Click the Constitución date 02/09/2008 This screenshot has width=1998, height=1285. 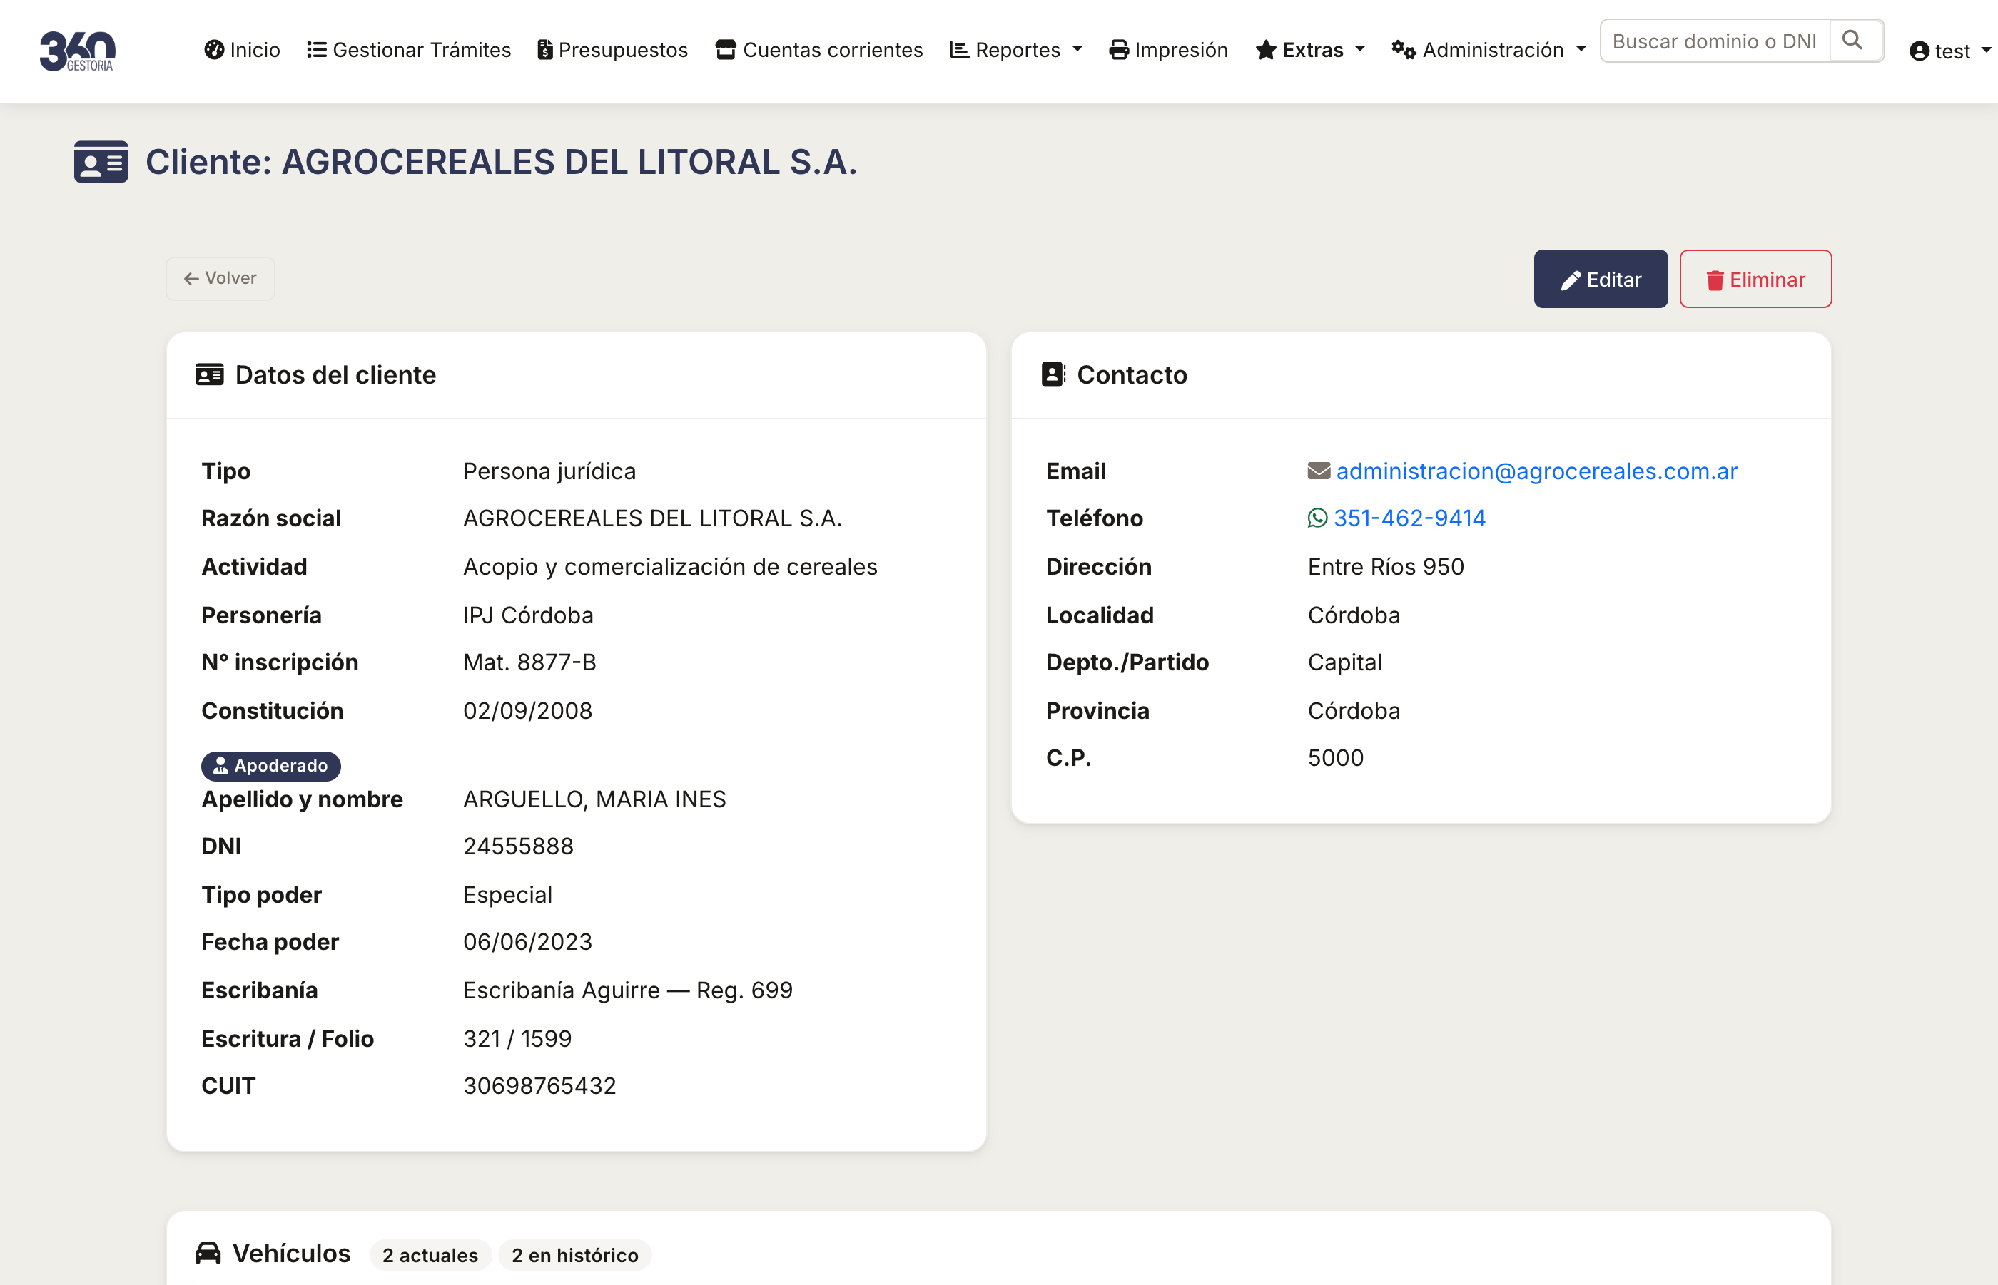coord(527,711)
